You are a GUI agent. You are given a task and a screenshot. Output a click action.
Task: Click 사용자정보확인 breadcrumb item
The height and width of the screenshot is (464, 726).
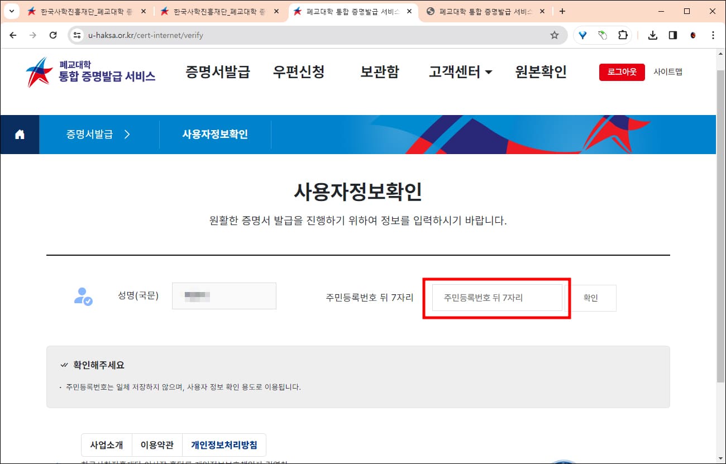[215, 135]
